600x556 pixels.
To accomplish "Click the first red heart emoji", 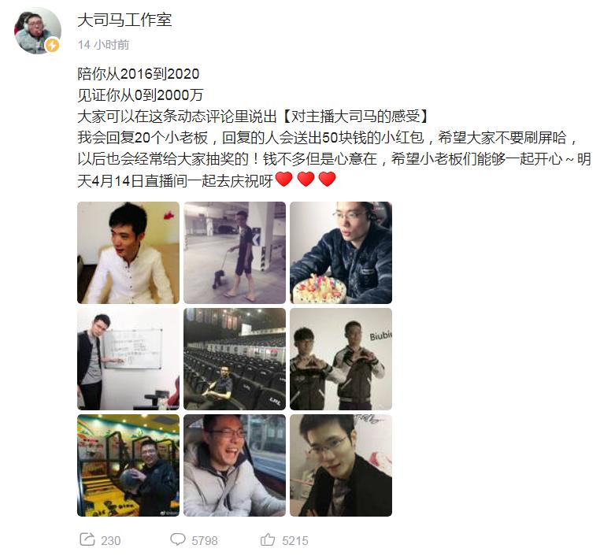I will [x=284, y=179].
